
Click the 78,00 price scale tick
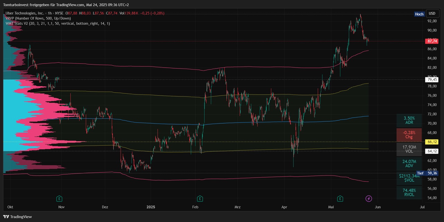pos(432,86)
